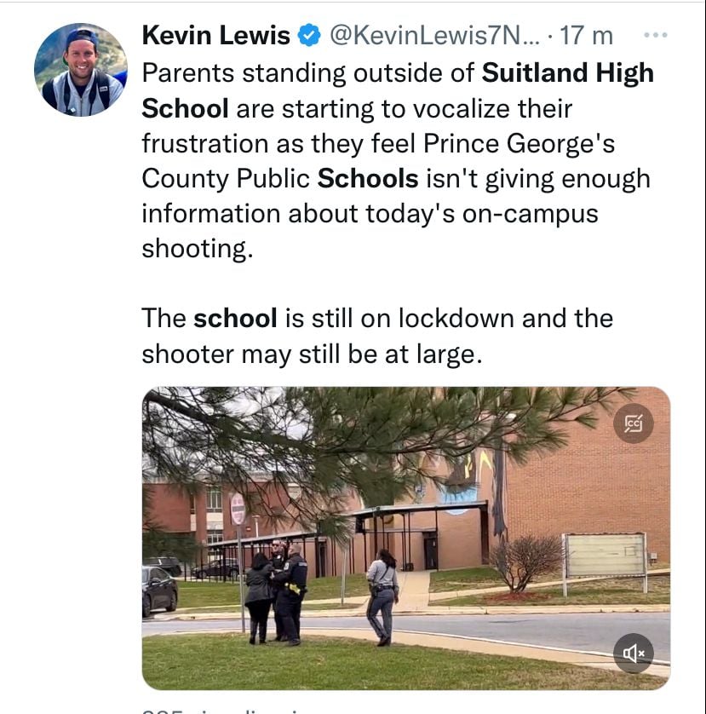Click the officer walking alone in the video

(383, 597)
